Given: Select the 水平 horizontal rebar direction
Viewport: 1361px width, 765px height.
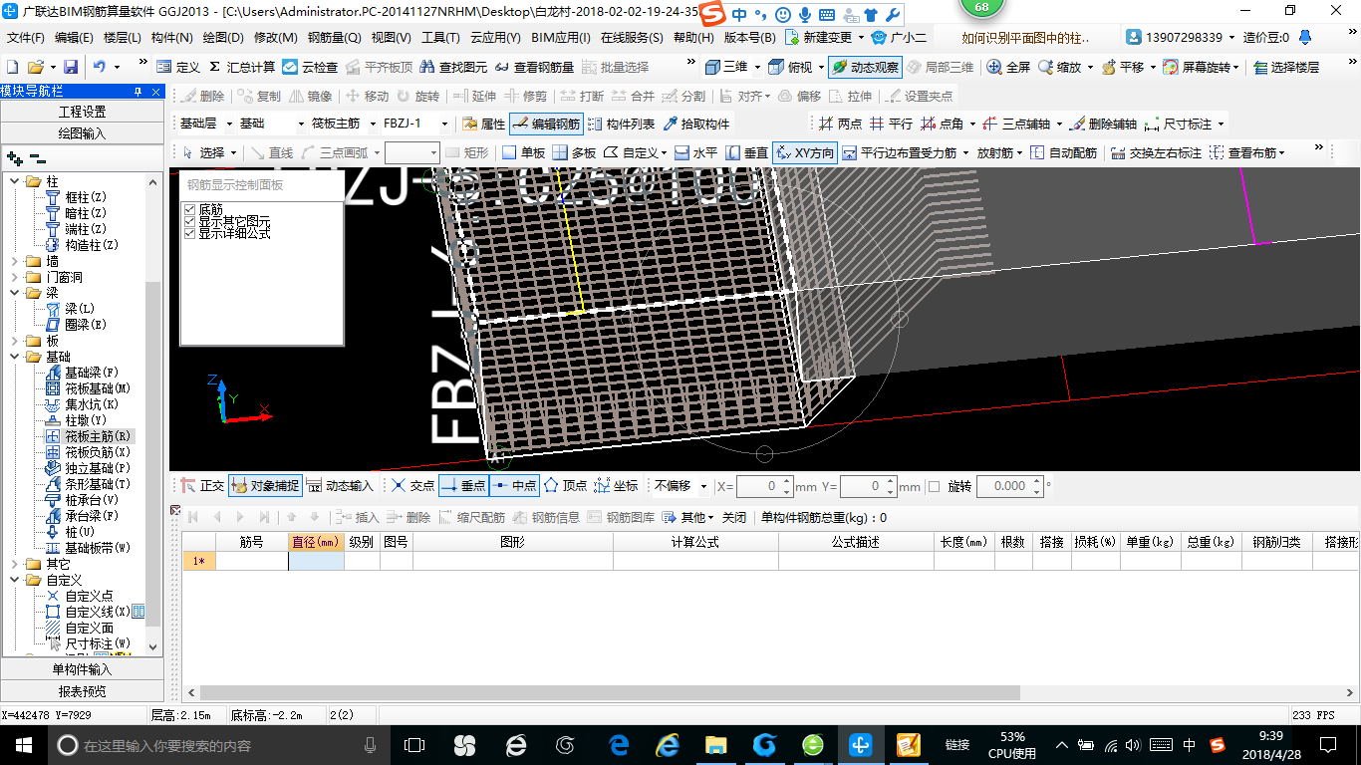Looking at the screenshot, I should (x=695, y=152).
